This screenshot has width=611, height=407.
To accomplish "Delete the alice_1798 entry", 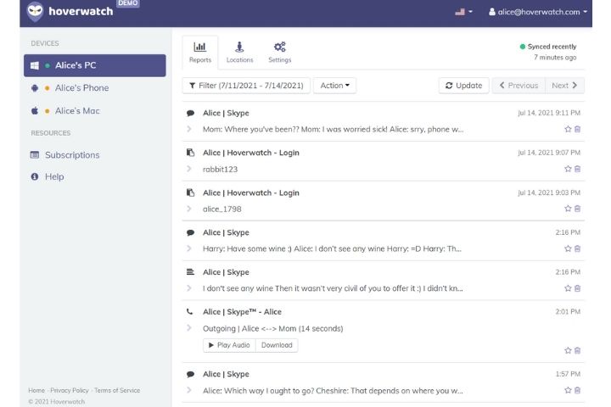I will click(x=578, y=209).
